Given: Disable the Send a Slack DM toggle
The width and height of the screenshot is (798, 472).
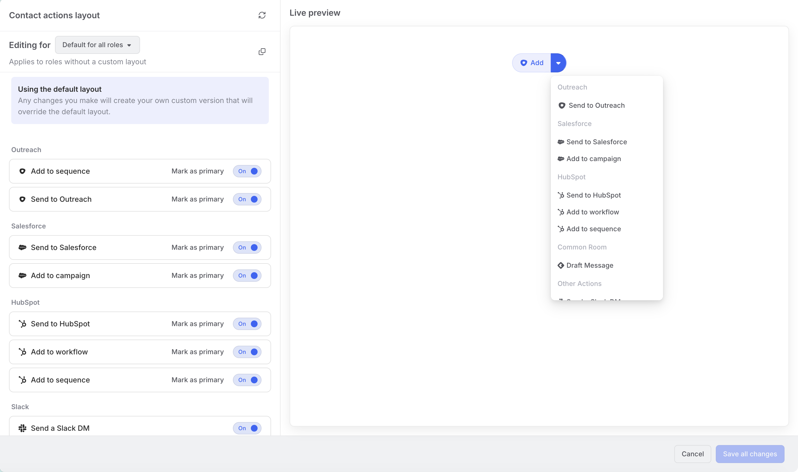Looking at the screenshot, I should [247, 428].
